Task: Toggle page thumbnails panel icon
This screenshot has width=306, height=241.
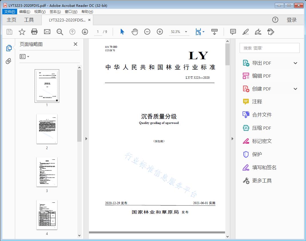Action: tap(9, 48)
